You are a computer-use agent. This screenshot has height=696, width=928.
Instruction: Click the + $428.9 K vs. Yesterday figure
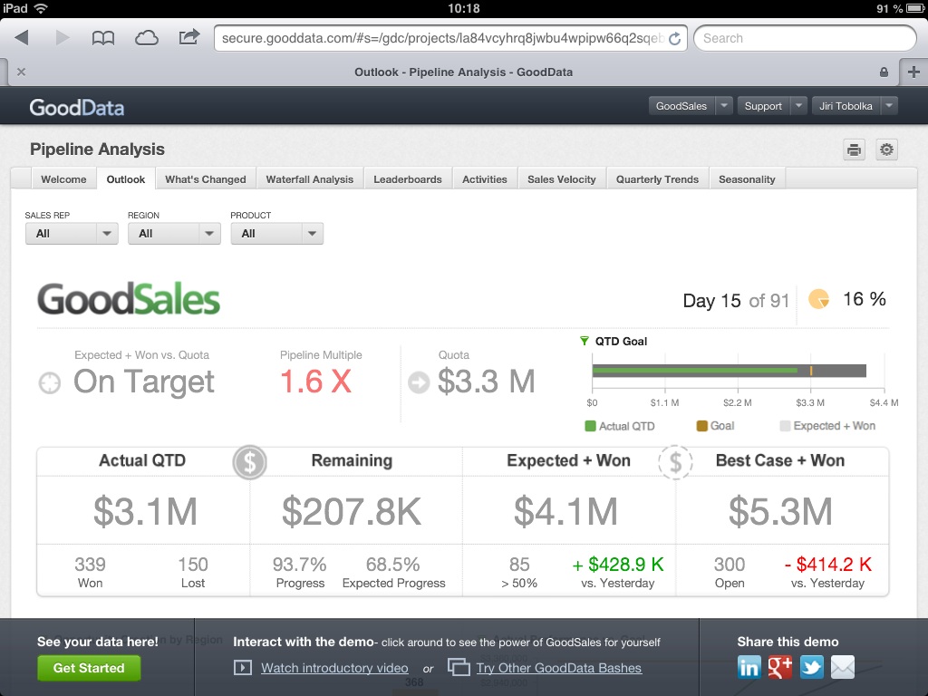tap(618, 565)
